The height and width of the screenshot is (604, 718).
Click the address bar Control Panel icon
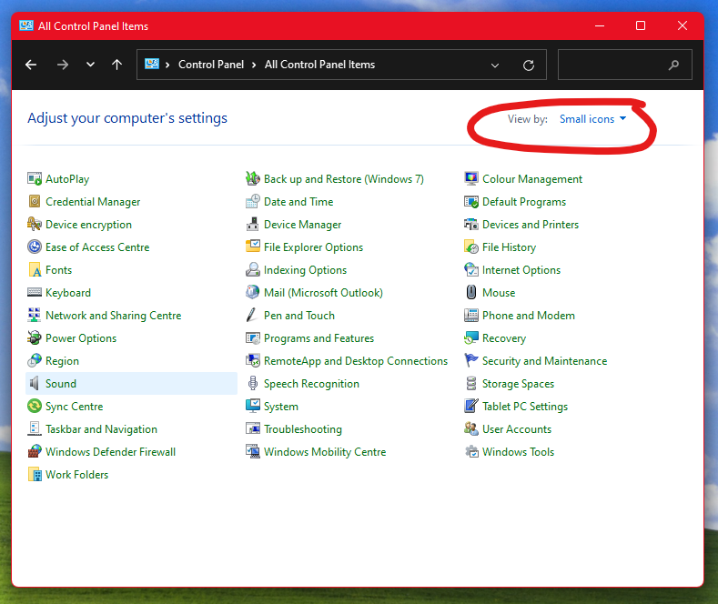pos(152,64)
